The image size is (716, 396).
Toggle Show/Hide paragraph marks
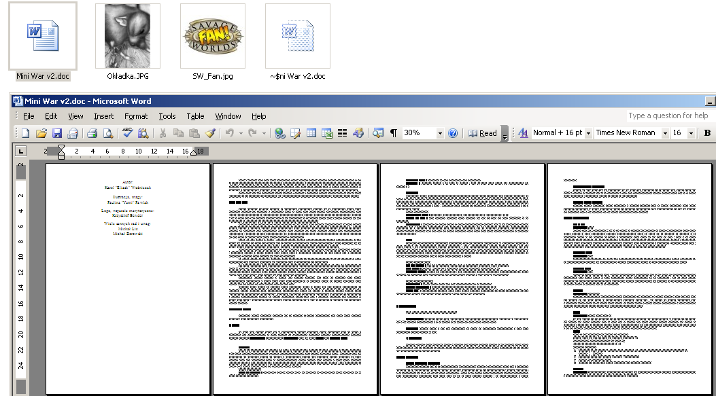(393, 133)
